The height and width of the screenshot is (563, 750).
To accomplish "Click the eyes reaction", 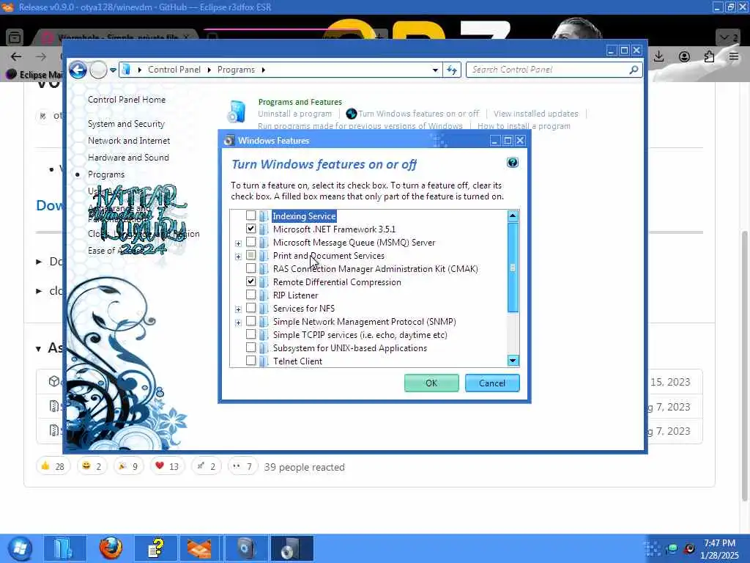I will coord(242,466).
